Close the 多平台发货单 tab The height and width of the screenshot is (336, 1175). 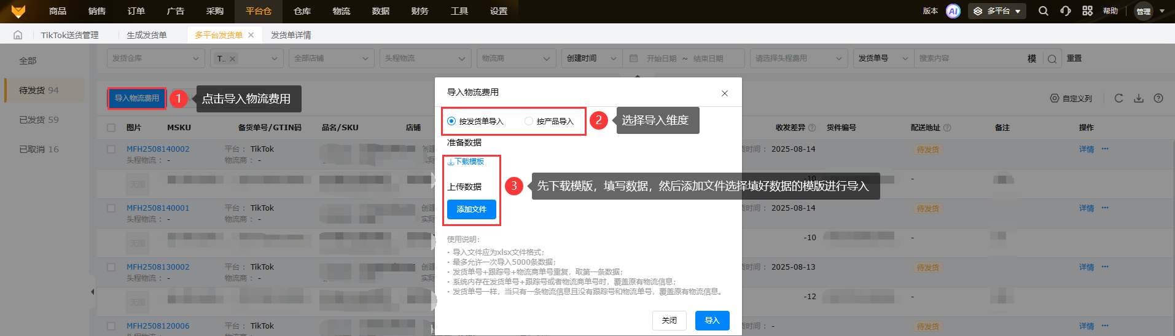(x=251, y=35)
